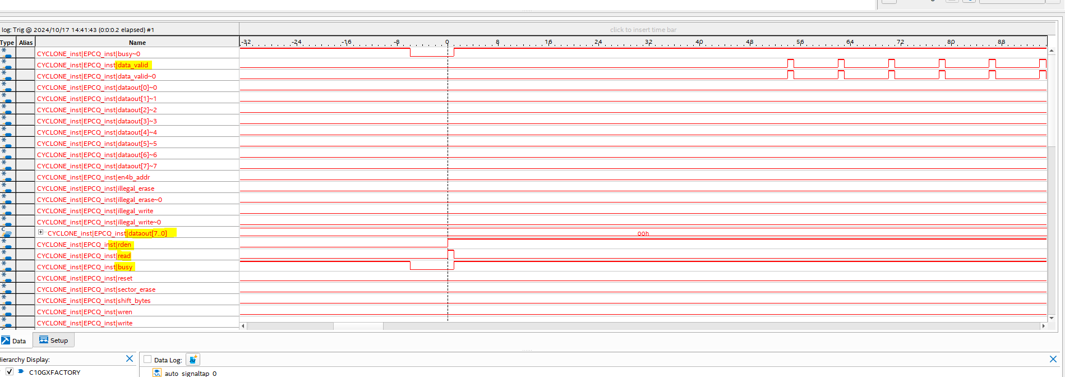Click the type icon of en4b_addr row

point(7,177)
